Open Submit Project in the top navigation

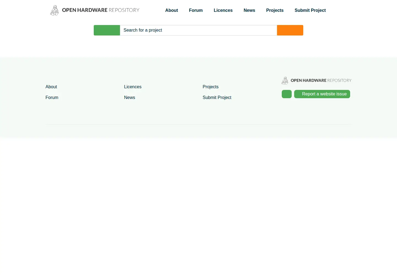click(x=310, y=10)
